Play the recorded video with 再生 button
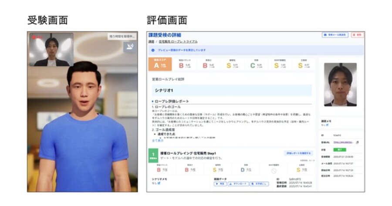This screenshot has width=392, height=206. [220, 184]
